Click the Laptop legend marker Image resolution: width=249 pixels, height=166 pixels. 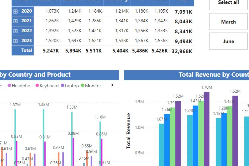(62, 85)
